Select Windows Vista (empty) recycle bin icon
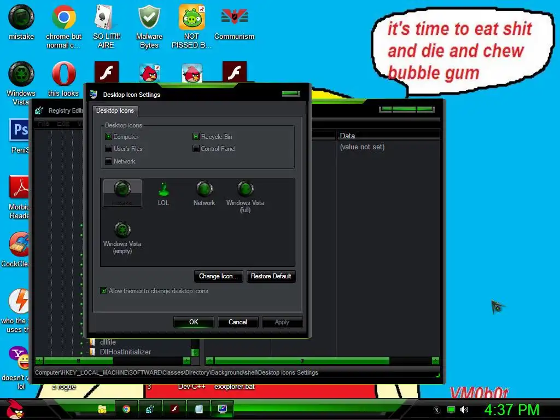This screenshot has width=560, height=420. (122, 238)
